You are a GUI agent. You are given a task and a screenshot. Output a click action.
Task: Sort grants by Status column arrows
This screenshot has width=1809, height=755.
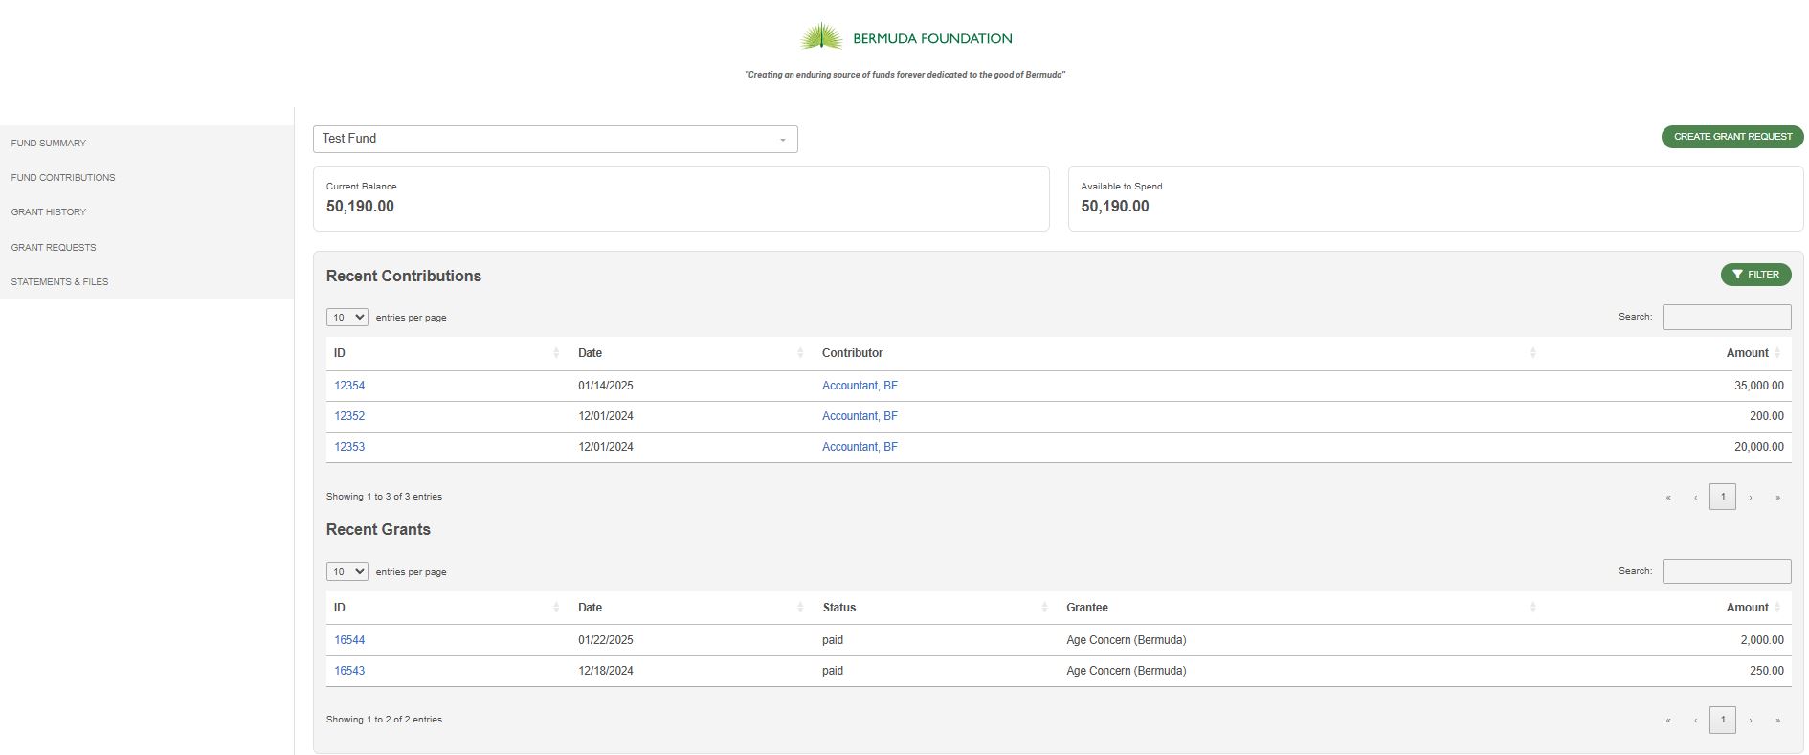point(1044,608)
